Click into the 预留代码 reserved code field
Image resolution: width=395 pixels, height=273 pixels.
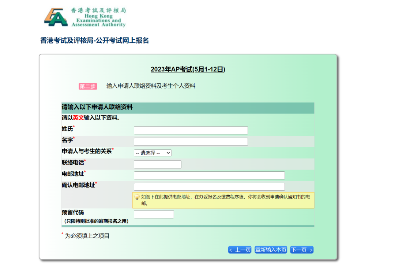click(x=154, y=215)
